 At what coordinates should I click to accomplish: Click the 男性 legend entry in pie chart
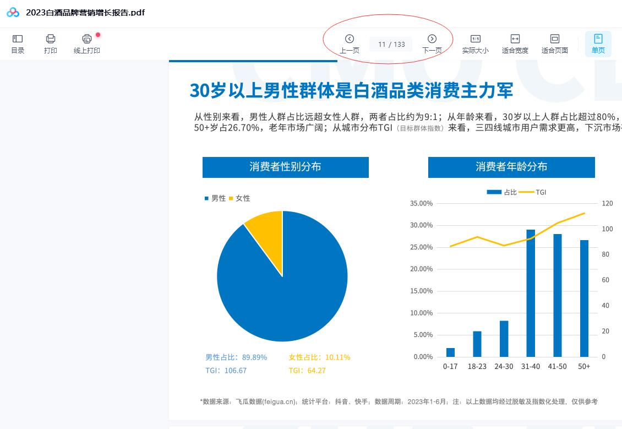click(215, 198)
